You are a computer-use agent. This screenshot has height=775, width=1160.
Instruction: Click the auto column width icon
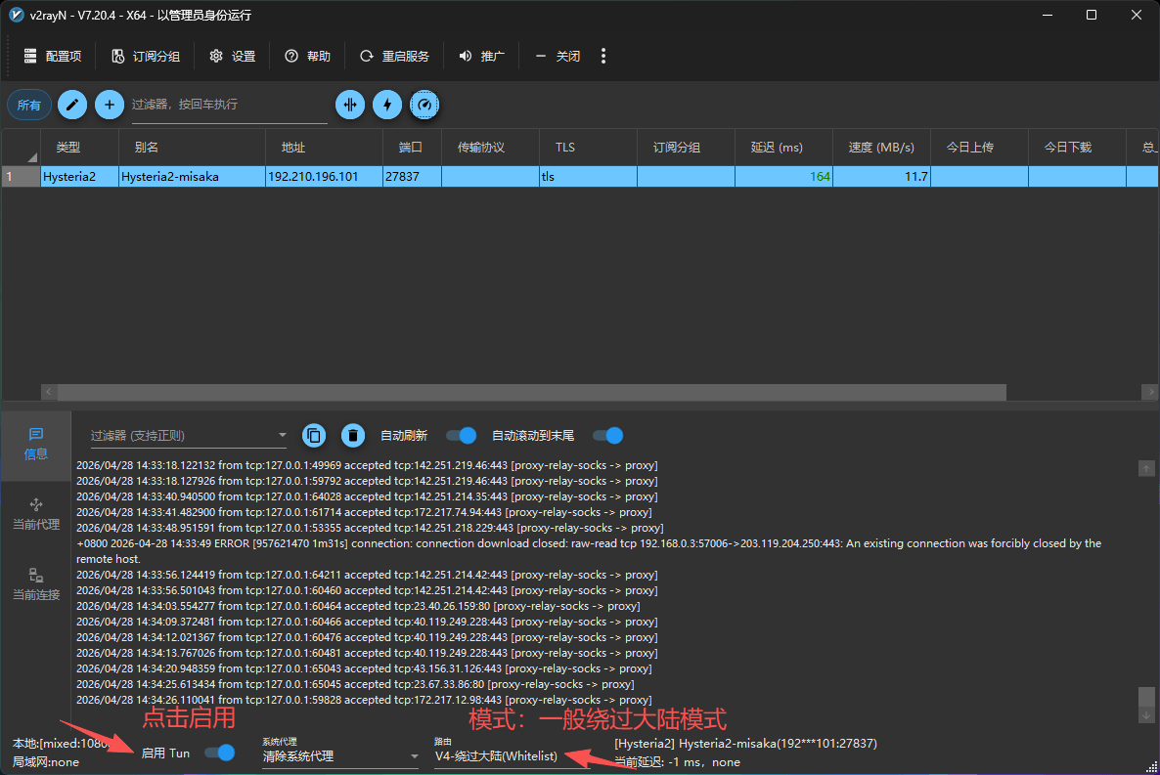[x=350, y=105]
